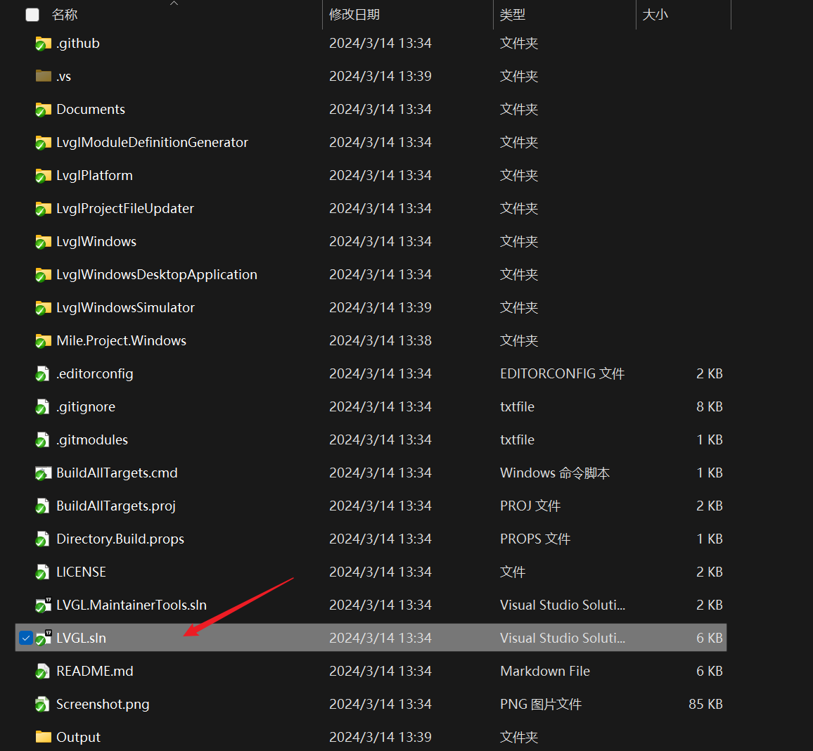This screenshot has height=751, width=813.
Task: Select the BuildAllTargets.cmd file name
Action: 117,473
